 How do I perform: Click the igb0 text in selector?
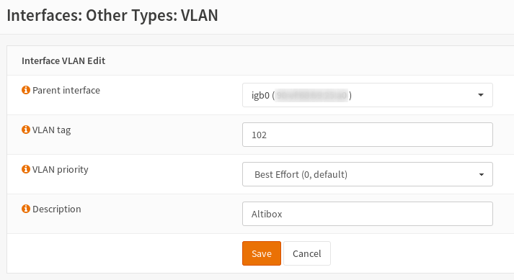(260, 96)
